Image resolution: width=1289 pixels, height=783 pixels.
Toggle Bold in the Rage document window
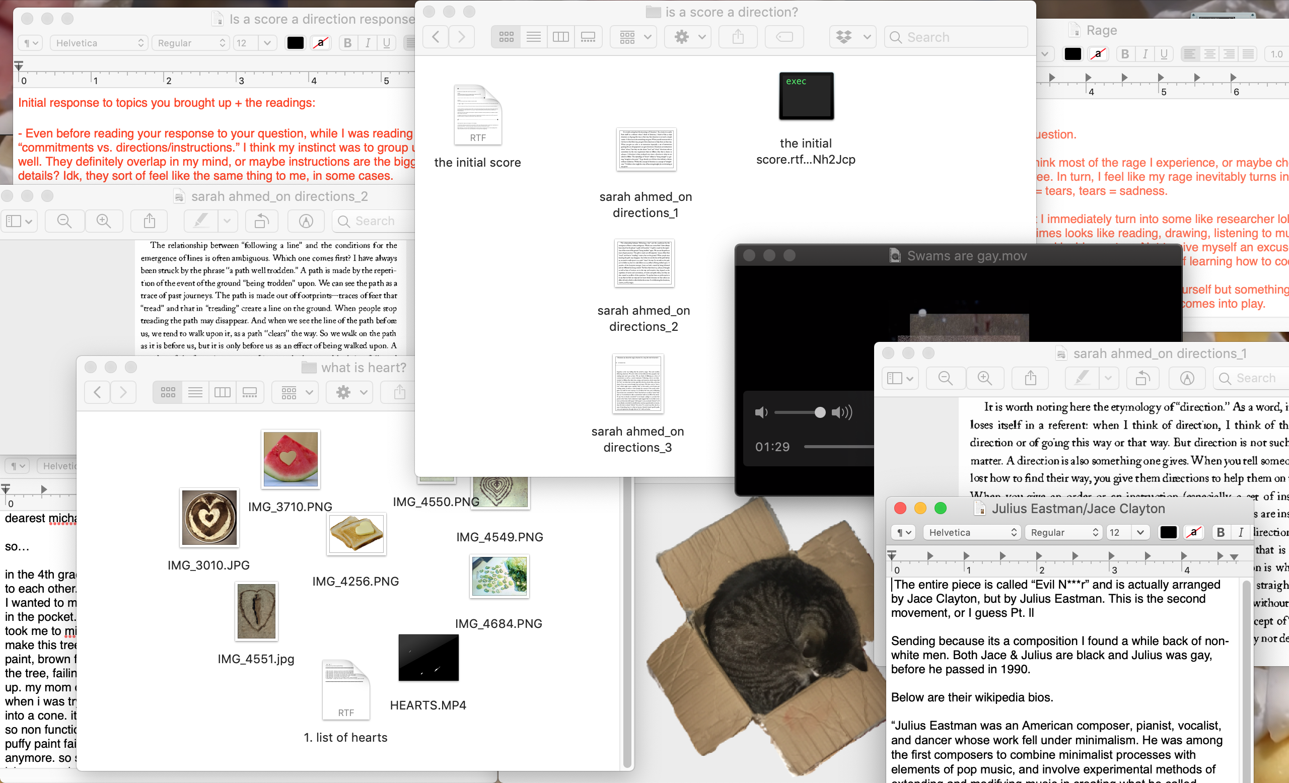click(1125, 54)
